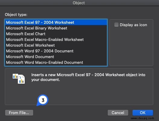Screen dimensions: 159x121
Task: Select Microsoft Word 97 - 2004 Document
Action: click(x=56, y=51)
